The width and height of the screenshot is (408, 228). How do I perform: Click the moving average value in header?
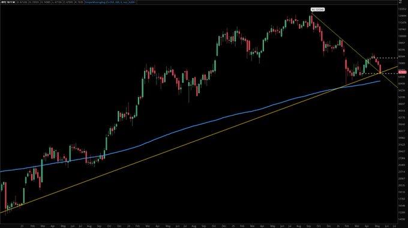pyautogui.click(x=132, y=2)
